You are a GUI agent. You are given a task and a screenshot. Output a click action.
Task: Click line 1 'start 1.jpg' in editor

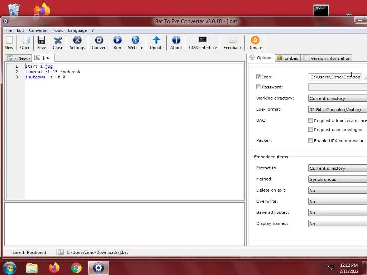(x=39, y=66)
